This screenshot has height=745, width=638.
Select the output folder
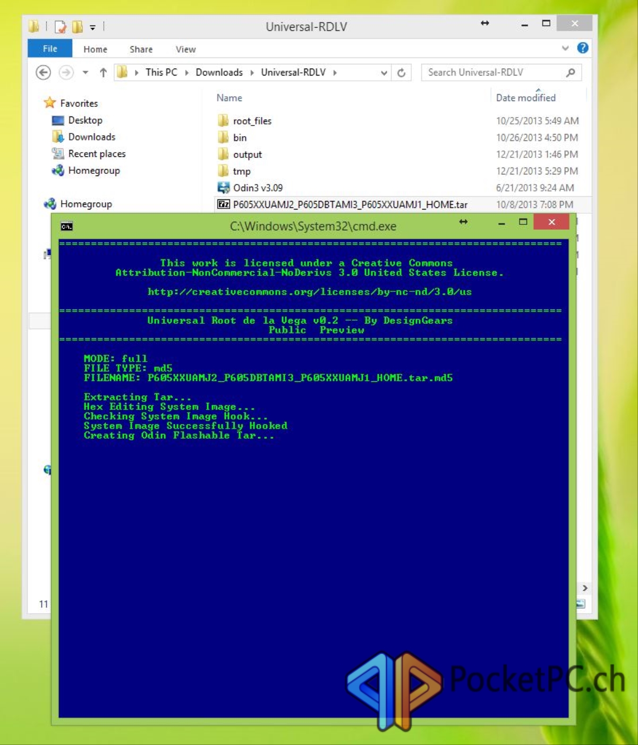[x=248, y=155]
